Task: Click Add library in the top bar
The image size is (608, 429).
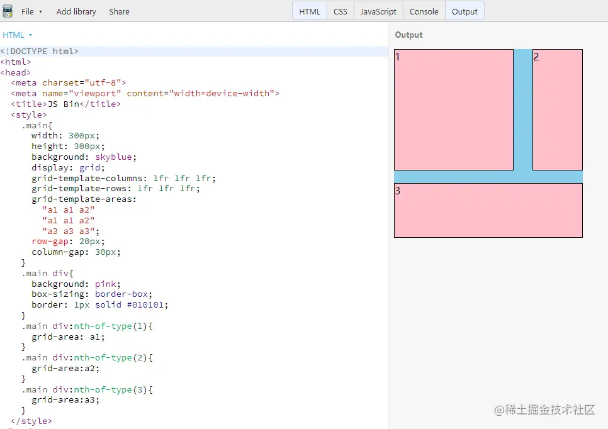Action: (76, 11)
